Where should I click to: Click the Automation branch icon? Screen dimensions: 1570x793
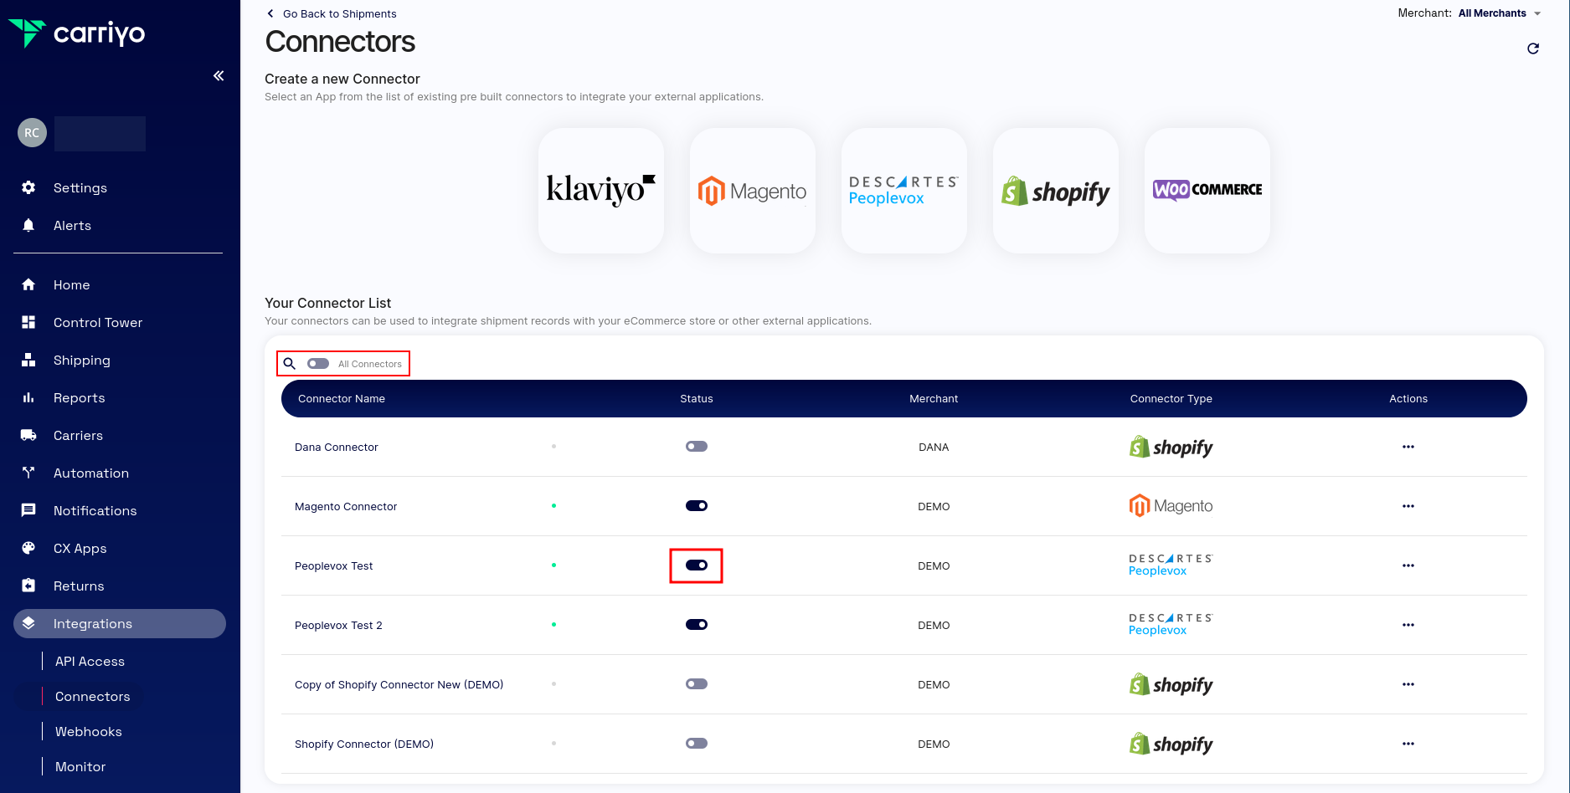click(x=28, y=473)
